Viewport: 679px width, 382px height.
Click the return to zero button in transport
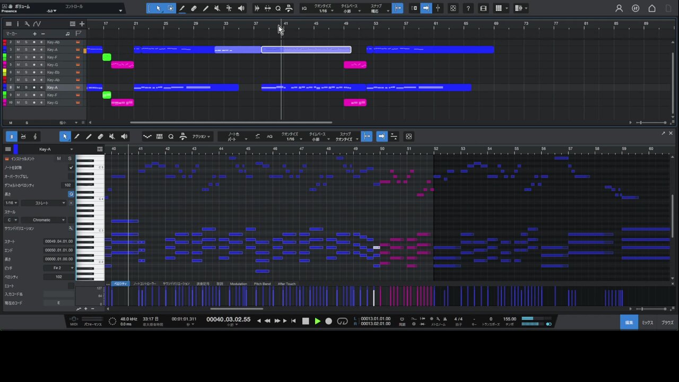[293, 321]
